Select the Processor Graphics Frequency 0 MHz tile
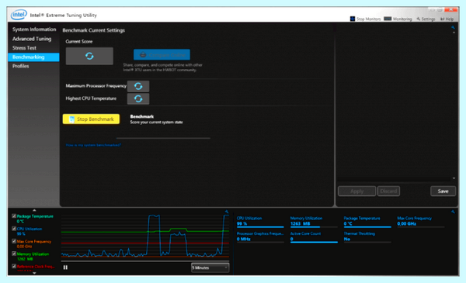Viewport: 466px width, 283px height. (x=260, y=237)
